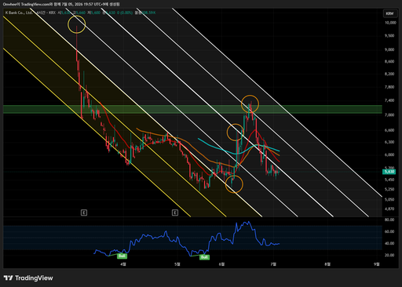Click the 7,800 price axis label
This screenshot has height=287, width=402.
[389, 87]
